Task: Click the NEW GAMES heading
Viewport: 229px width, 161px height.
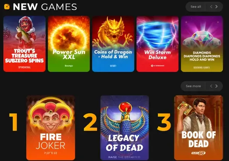Action: 45,7
